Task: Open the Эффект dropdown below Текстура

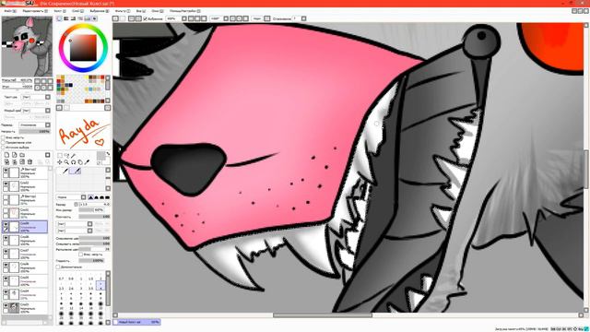Action: [x=36, y=103]
